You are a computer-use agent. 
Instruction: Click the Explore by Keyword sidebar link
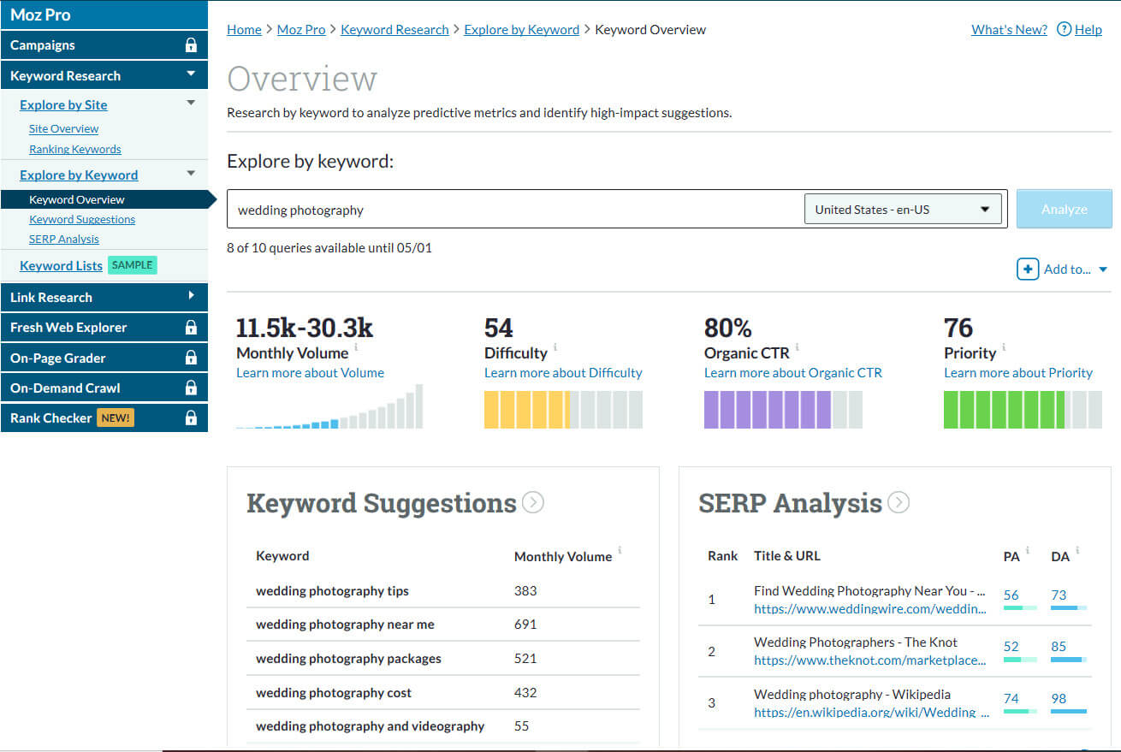(79, 175)
